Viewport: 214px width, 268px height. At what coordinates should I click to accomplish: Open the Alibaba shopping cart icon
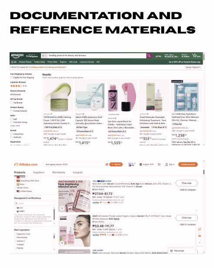[159, 164]
